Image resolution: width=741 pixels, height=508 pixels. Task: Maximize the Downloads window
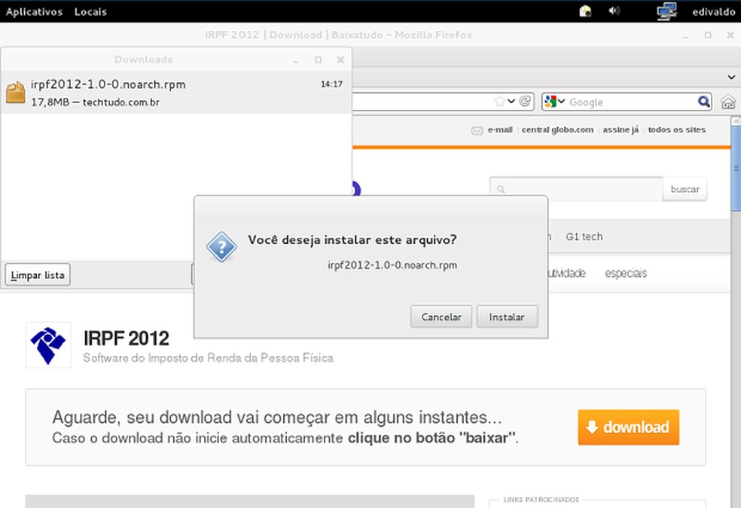click(318, 59)
